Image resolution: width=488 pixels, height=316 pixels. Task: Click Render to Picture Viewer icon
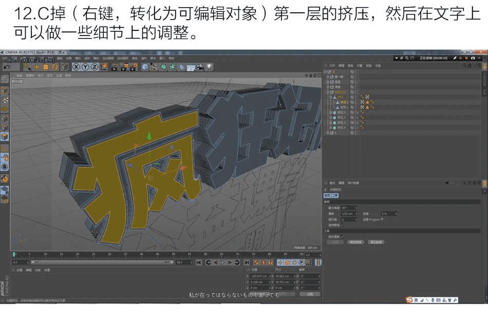tap(124, 67)
